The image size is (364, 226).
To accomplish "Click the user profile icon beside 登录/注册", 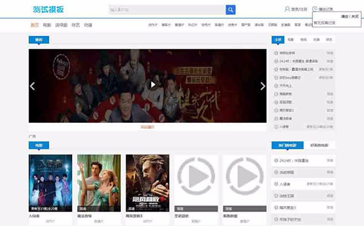I will [287, 9].
